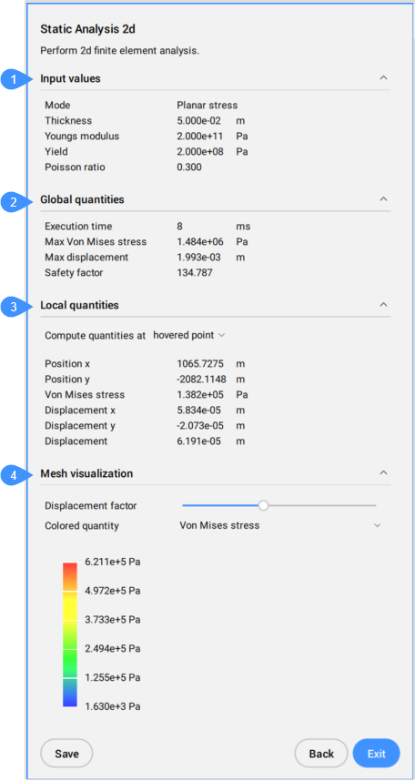The image size is (415, 781).
Task: Click the blue bottom of color legend
Action: (70, 700)
